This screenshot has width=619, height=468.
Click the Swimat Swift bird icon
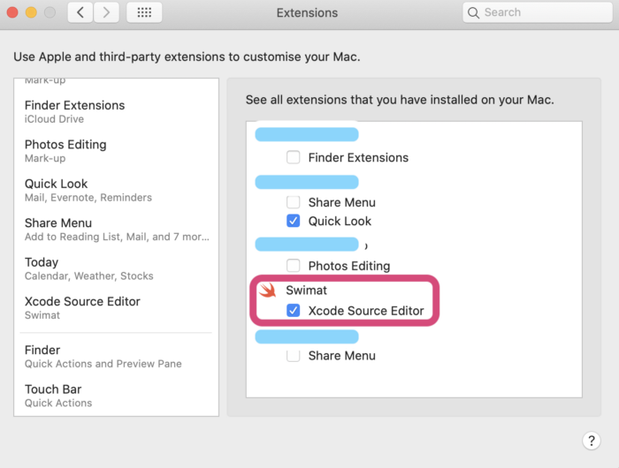[268, 290]
